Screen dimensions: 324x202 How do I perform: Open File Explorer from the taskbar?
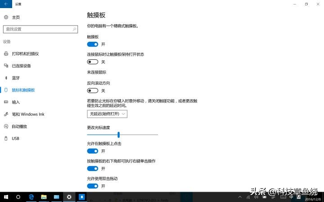click(x=44, y=197)
